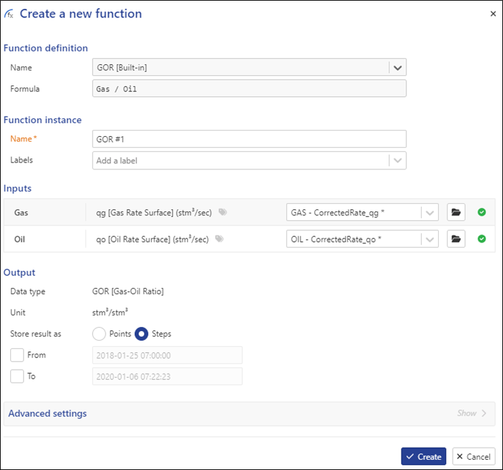503x470 pixels.
Task: Click the stm³/stm³ unit value
Action: click(110, 312)
